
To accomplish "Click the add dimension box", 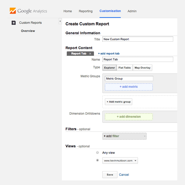I will (x=129, y=117).
